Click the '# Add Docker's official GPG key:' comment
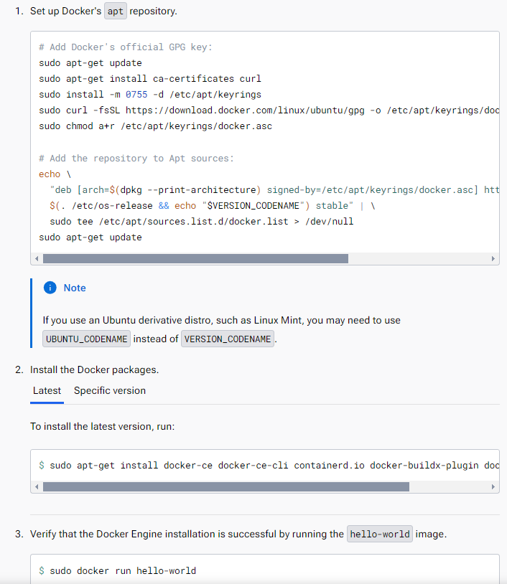Image resolution: width=507 pixels, height=584 pixels. 126,47
